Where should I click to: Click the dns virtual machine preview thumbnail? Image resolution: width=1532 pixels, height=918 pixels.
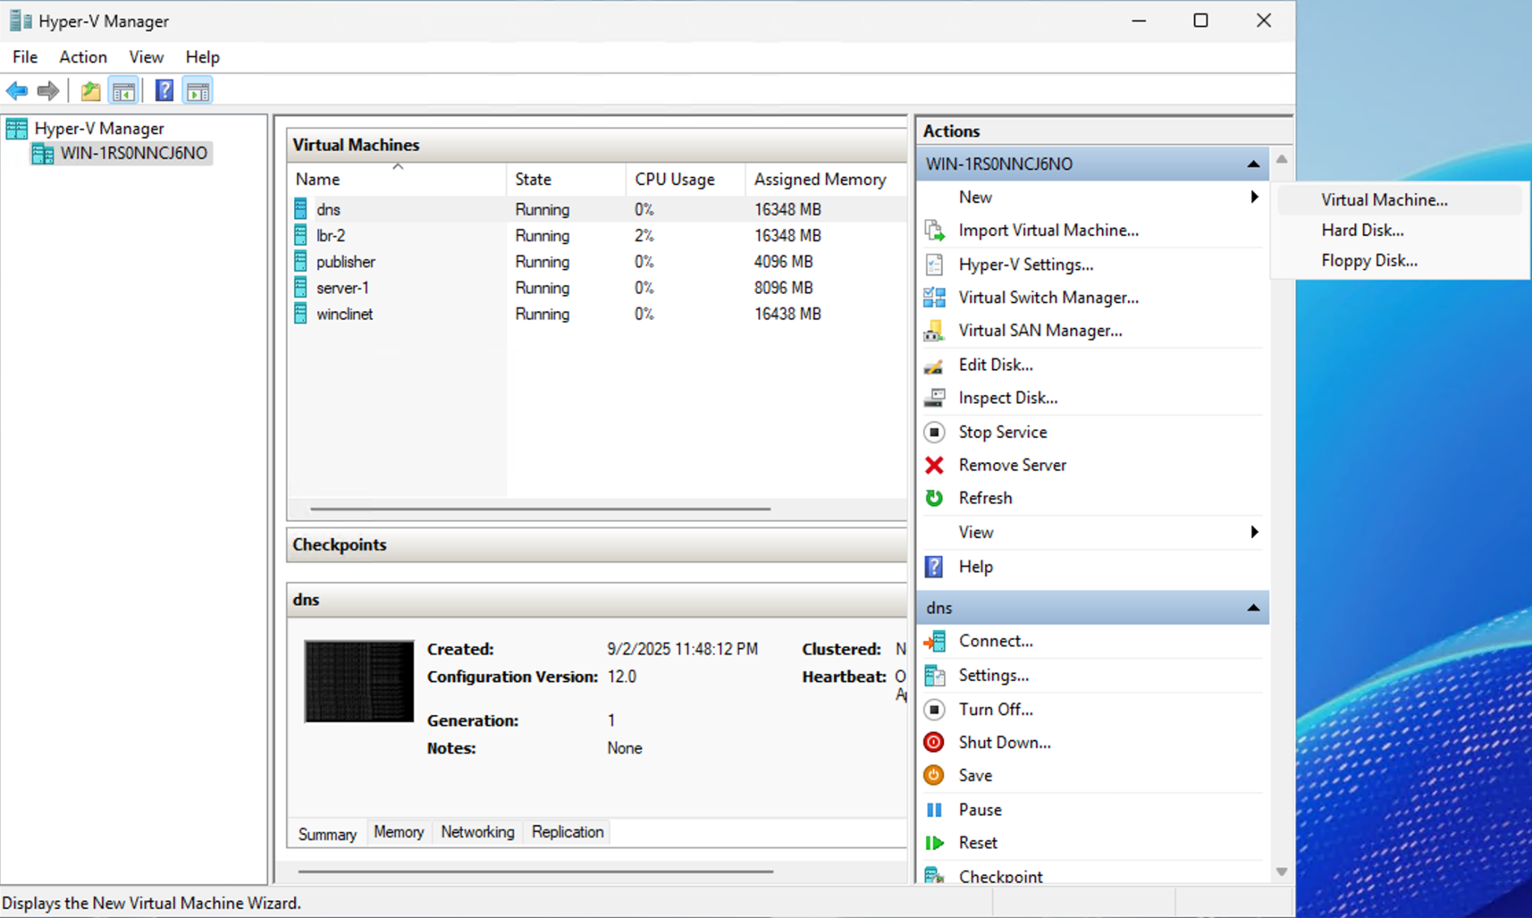coord(359,682)
